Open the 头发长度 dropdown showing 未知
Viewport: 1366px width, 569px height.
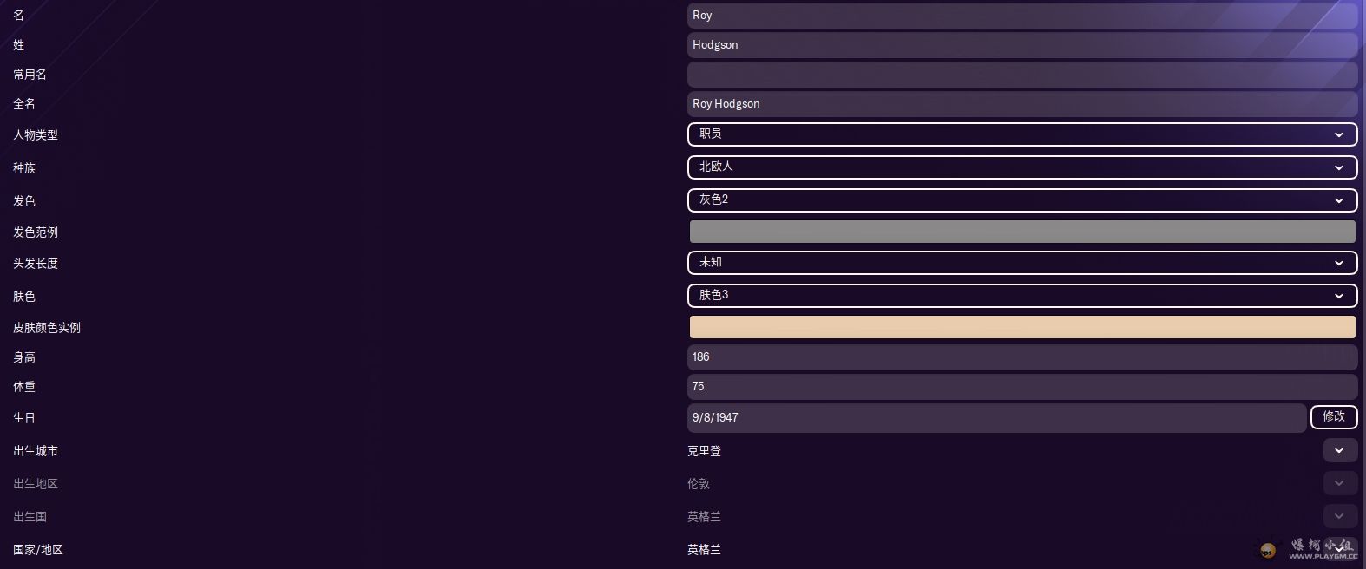(1022, 263)
